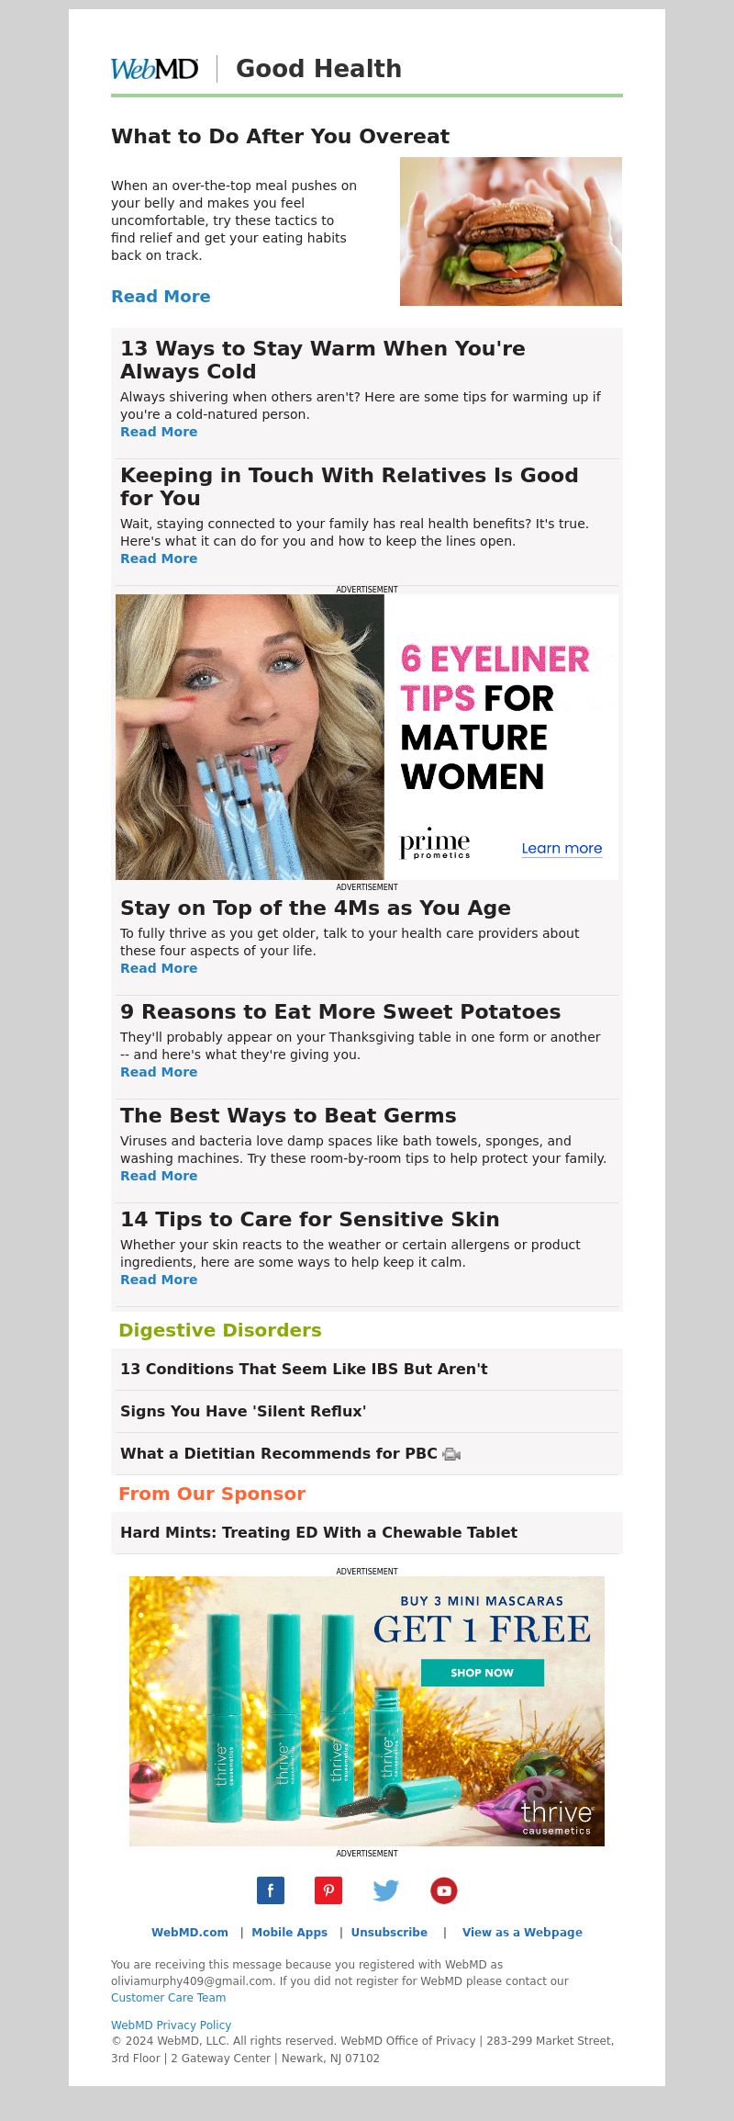Open the Pinterest social icon
Screen dimensions: 734x2121
328,1890
